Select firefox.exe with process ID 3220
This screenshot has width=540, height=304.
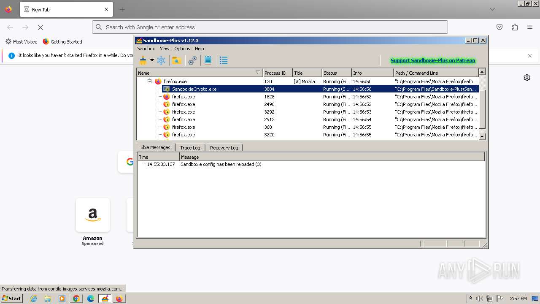(x=320, y=135)
